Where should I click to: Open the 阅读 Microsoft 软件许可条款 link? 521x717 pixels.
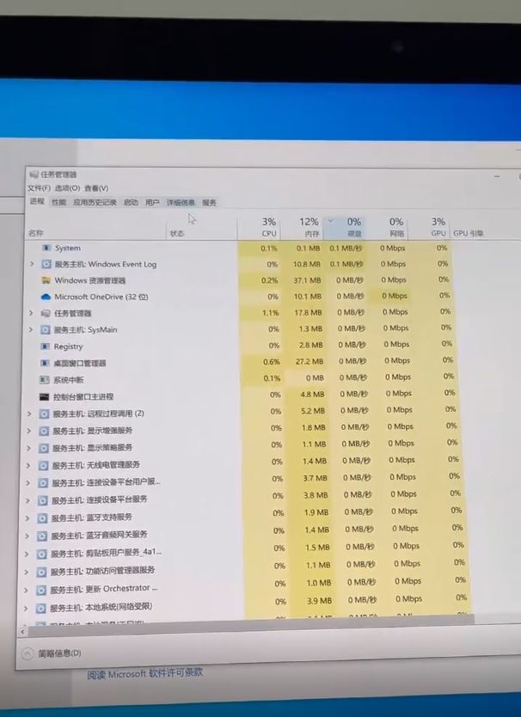[x=145, y=674]
